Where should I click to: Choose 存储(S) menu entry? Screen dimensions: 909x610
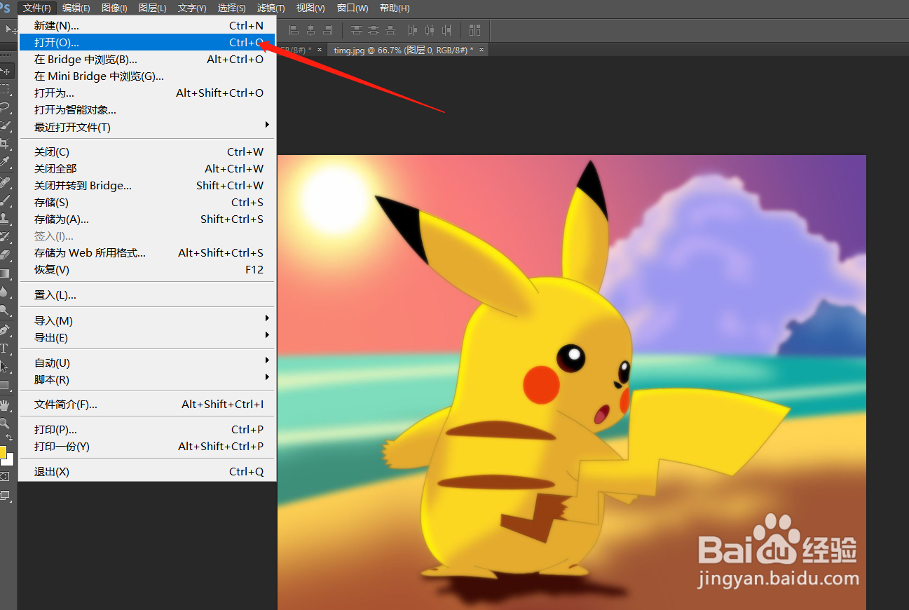[148, 202]
